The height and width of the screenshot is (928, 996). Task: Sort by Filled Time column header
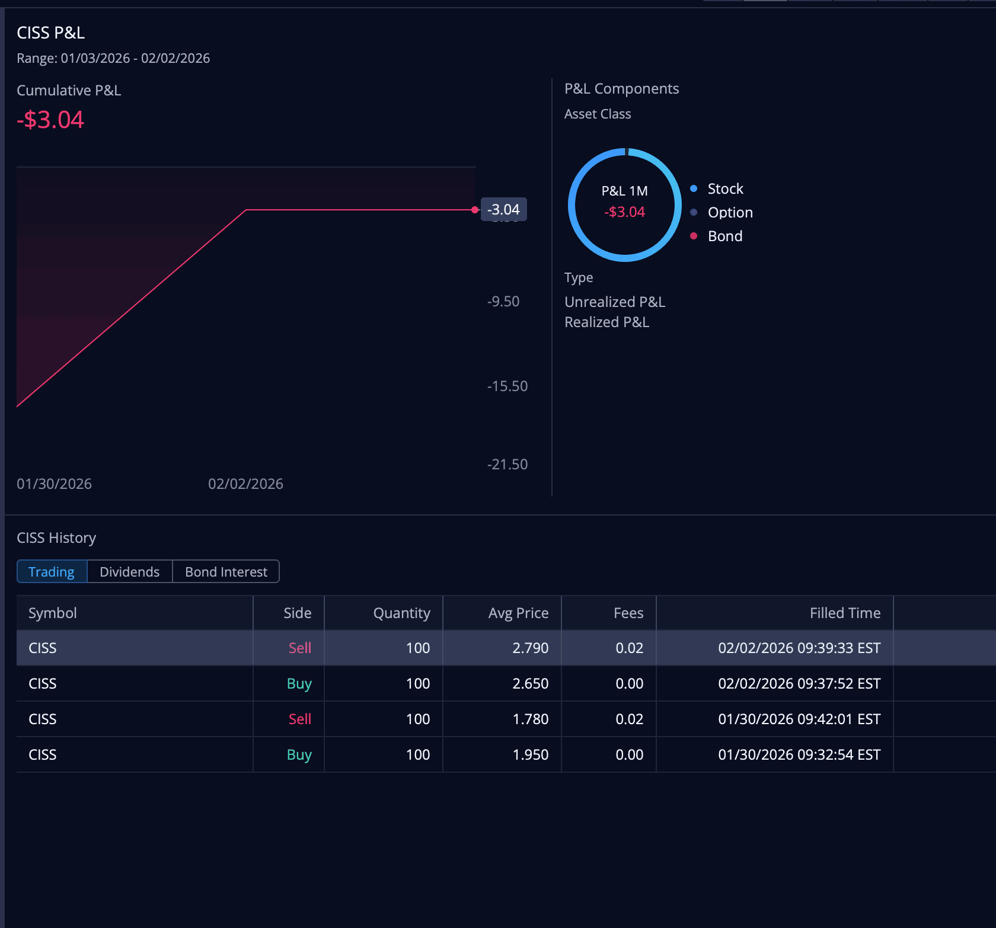click(x=845, y=613)
